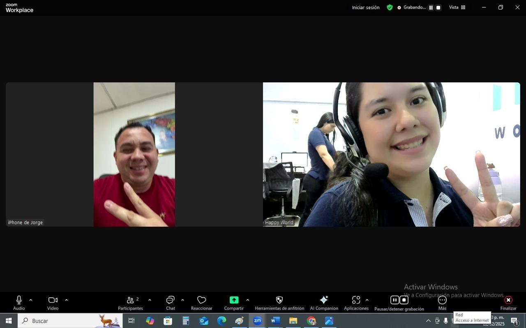The image size is (526, 328).
Task: Click the tray microphone icon
Action: click(x=445, y=321)
